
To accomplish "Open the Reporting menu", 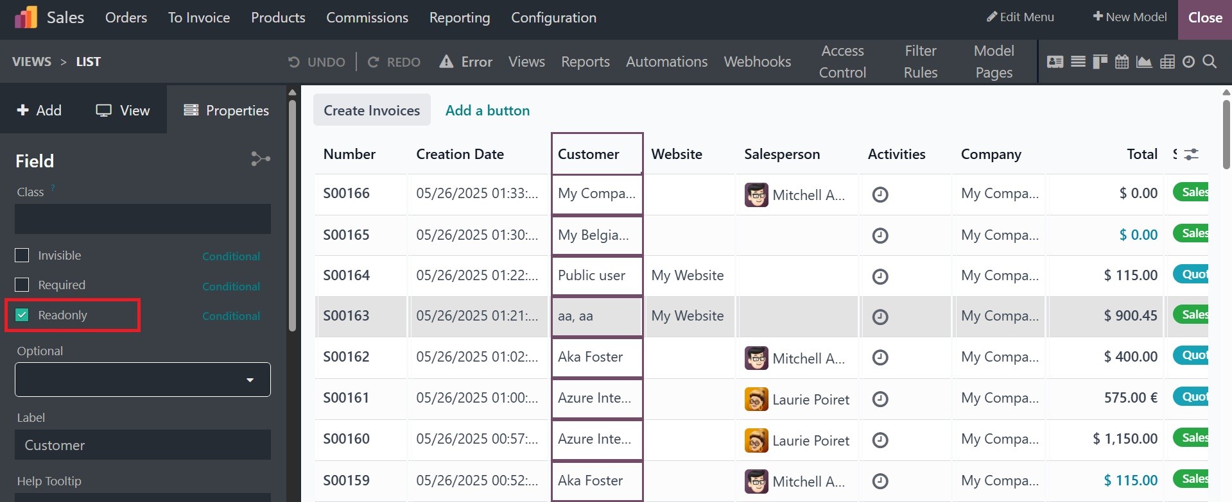I will (x=459, y=18).
